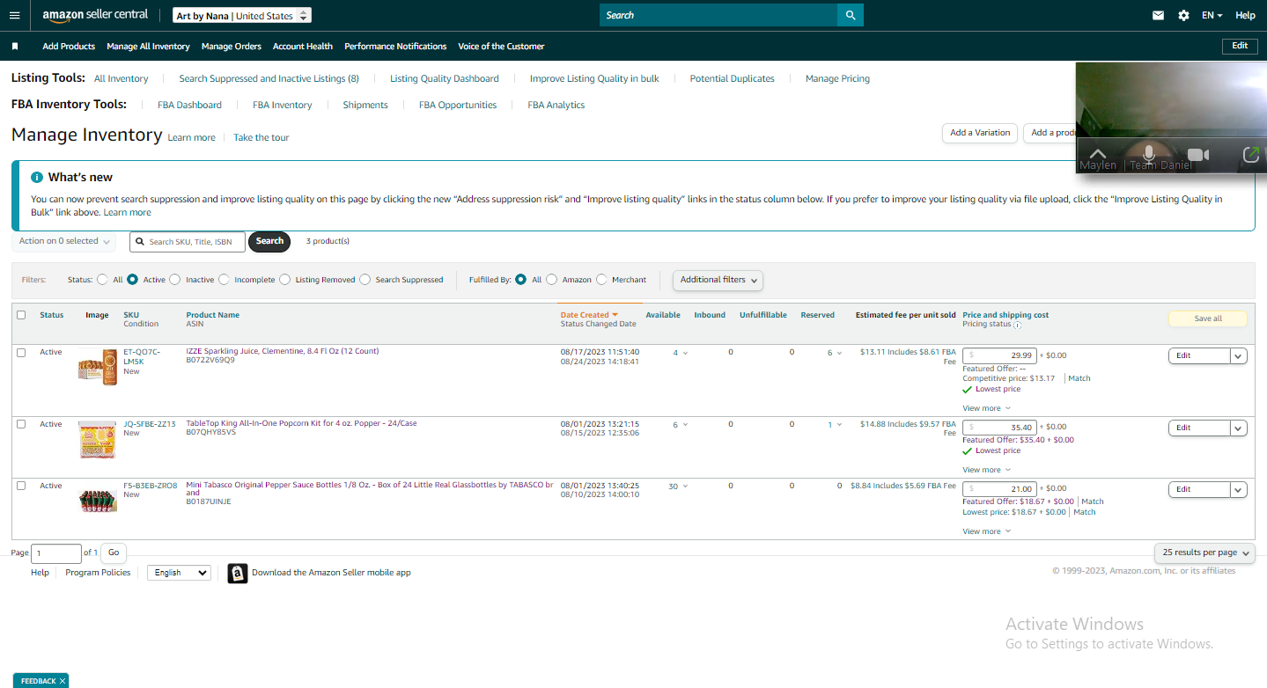Viewport: 1267px width, 688px height.
Task: Open ASIN B07QHY85VS text
Action: pyautogui.click(x=211, y=432)
